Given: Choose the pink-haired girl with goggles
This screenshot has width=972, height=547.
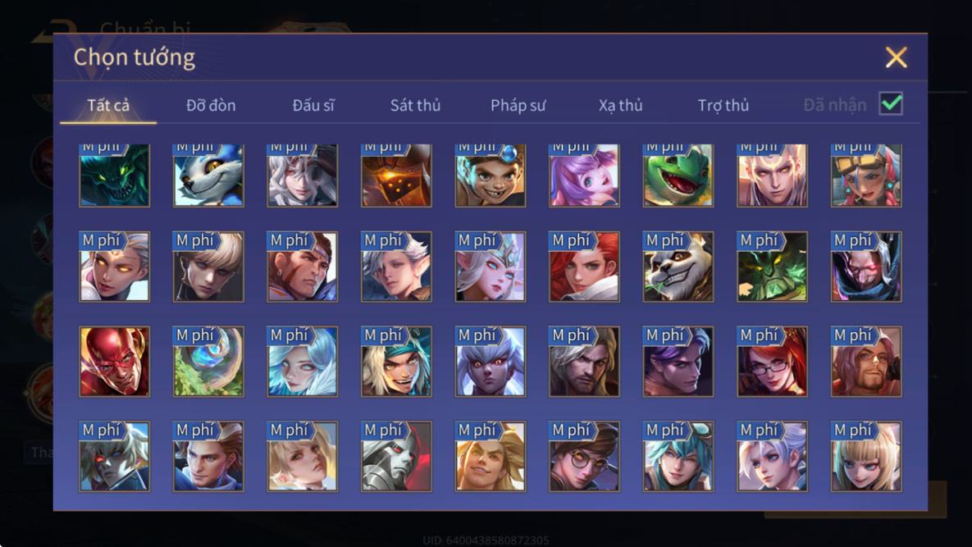Looking at the screenshot, I should click(866, 175).
